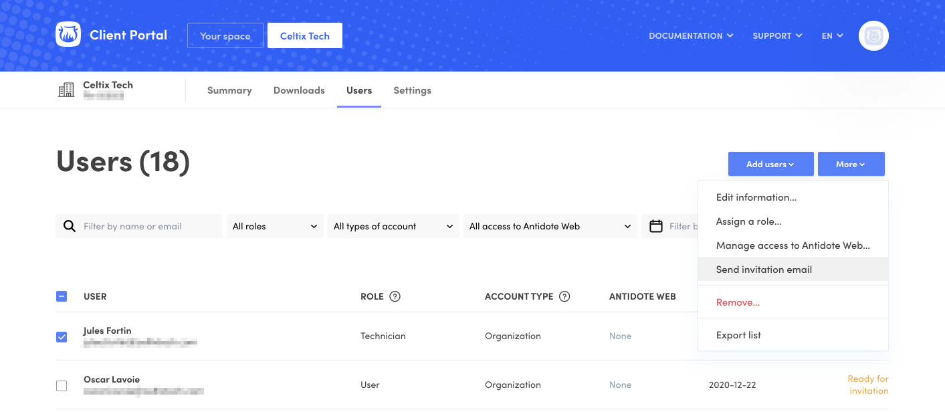Toggle the select-all users checkbox
Screen dimensions: 945x416
coord(62,296)
